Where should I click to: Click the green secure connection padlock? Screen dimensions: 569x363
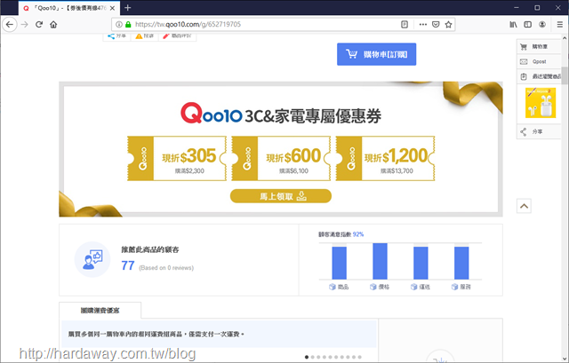[x=128, y=25]
